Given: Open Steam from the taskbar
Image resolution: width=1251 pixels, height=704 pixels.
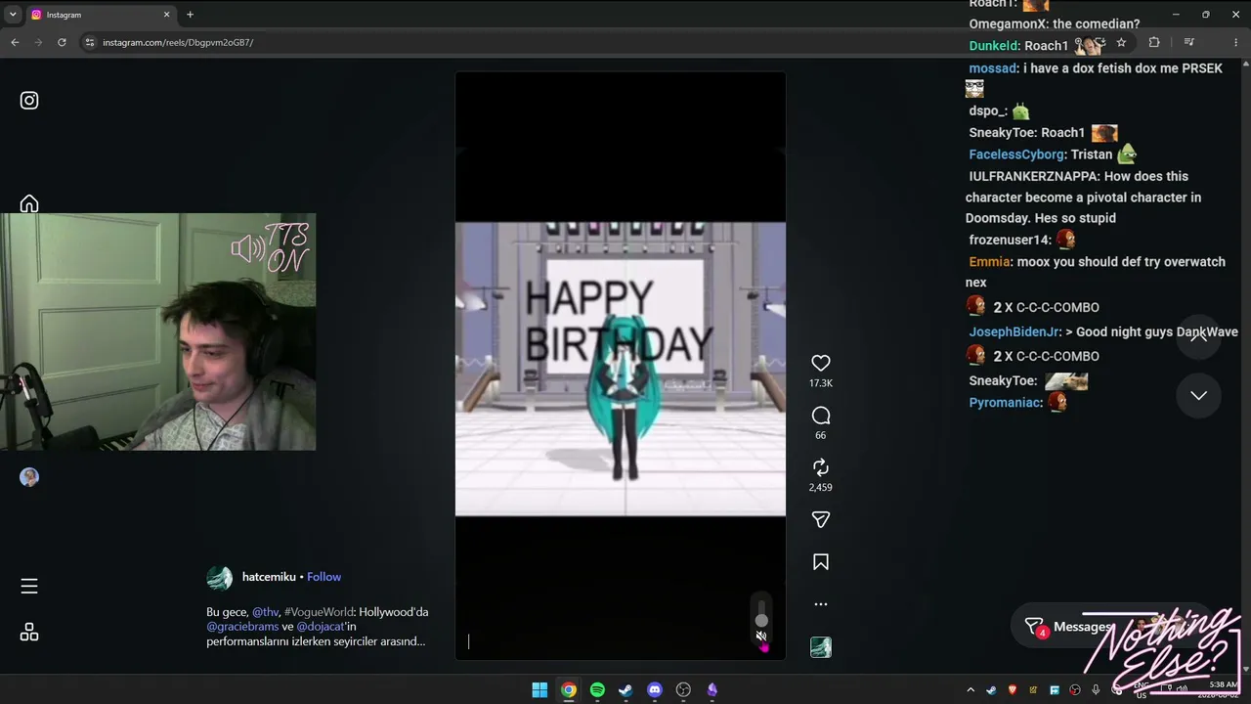Looking at the screenshot, I should 625,690.
